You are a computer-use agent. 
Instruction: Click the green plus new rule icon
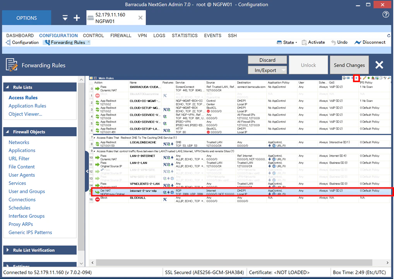coord(368,78)
